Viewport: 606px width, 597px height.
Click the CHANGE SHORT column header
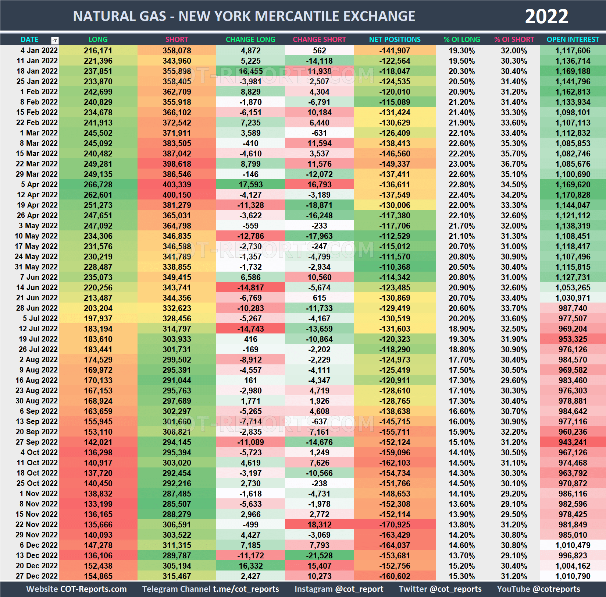(319, 39)
